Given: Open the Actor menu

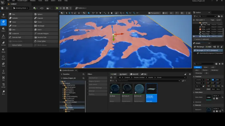Looking at the screenshot, I should [x=60, y=1].
